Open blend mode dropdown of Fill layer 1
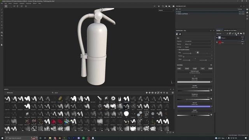 (x=242, y=37)
